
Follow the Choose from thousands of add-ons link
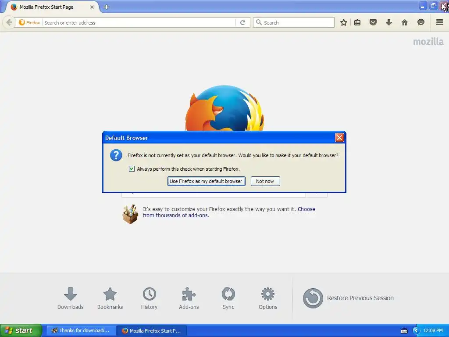point(229,212)
